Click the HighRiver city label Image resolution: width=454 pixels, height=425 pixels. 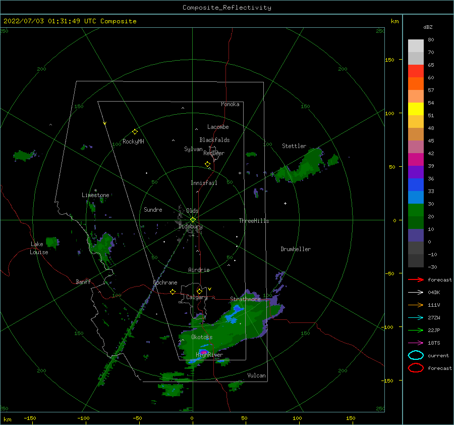(x=209, y=355)
